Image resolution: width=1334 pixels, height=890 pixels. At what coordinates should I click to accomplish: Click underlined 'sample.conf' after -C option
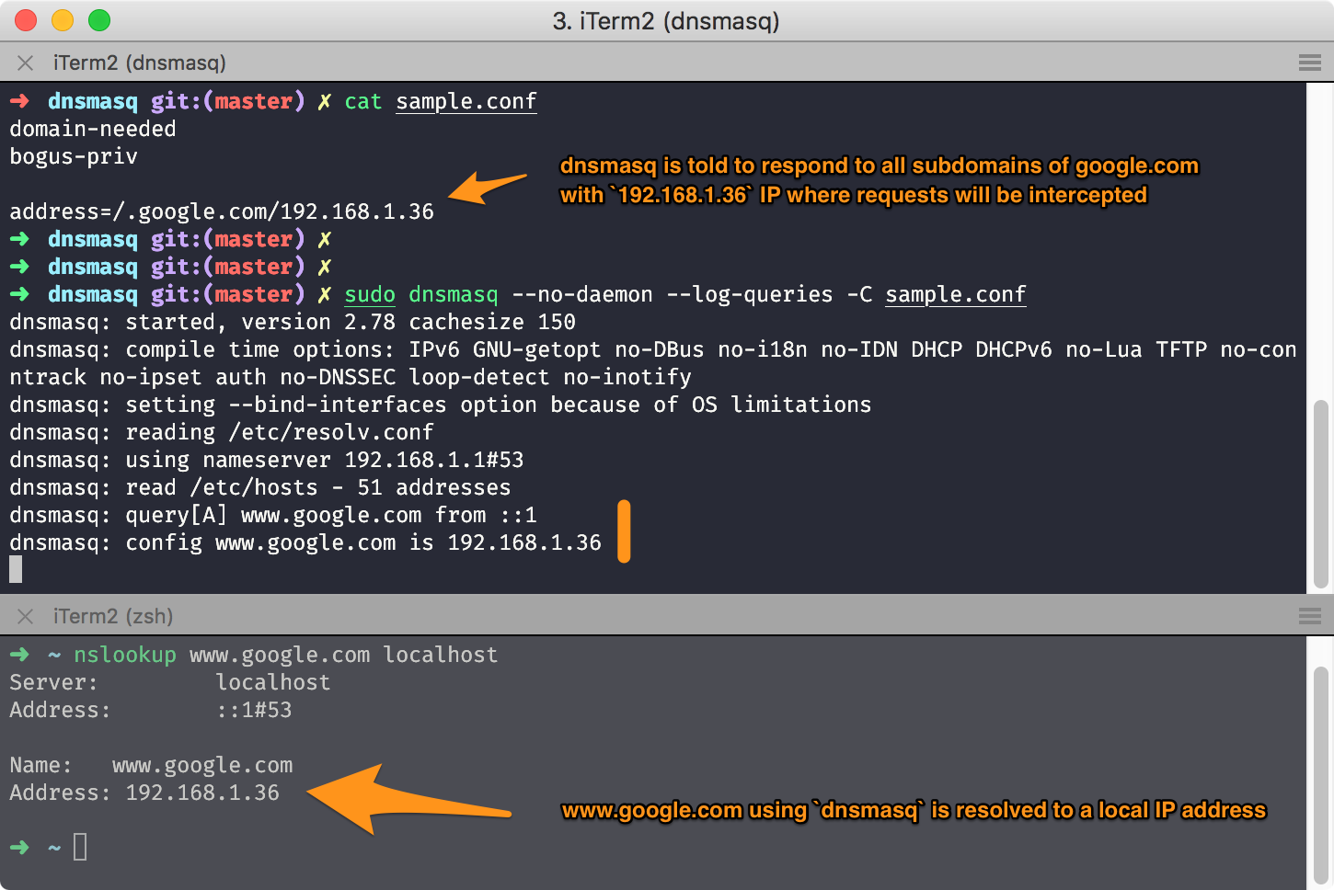tap(956, 294)
